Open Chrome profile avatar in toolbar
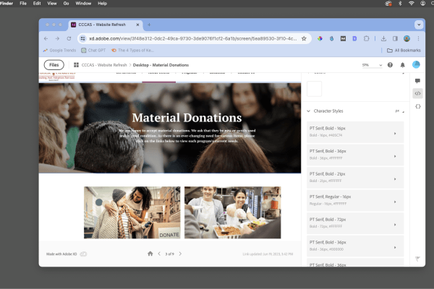 (x=407, y=38)
